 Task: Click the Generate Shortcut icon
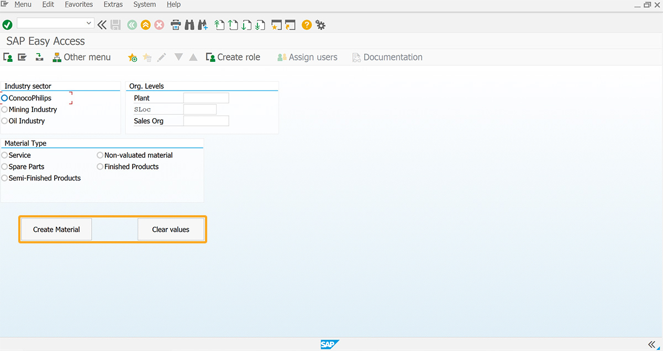pos(291,25)
